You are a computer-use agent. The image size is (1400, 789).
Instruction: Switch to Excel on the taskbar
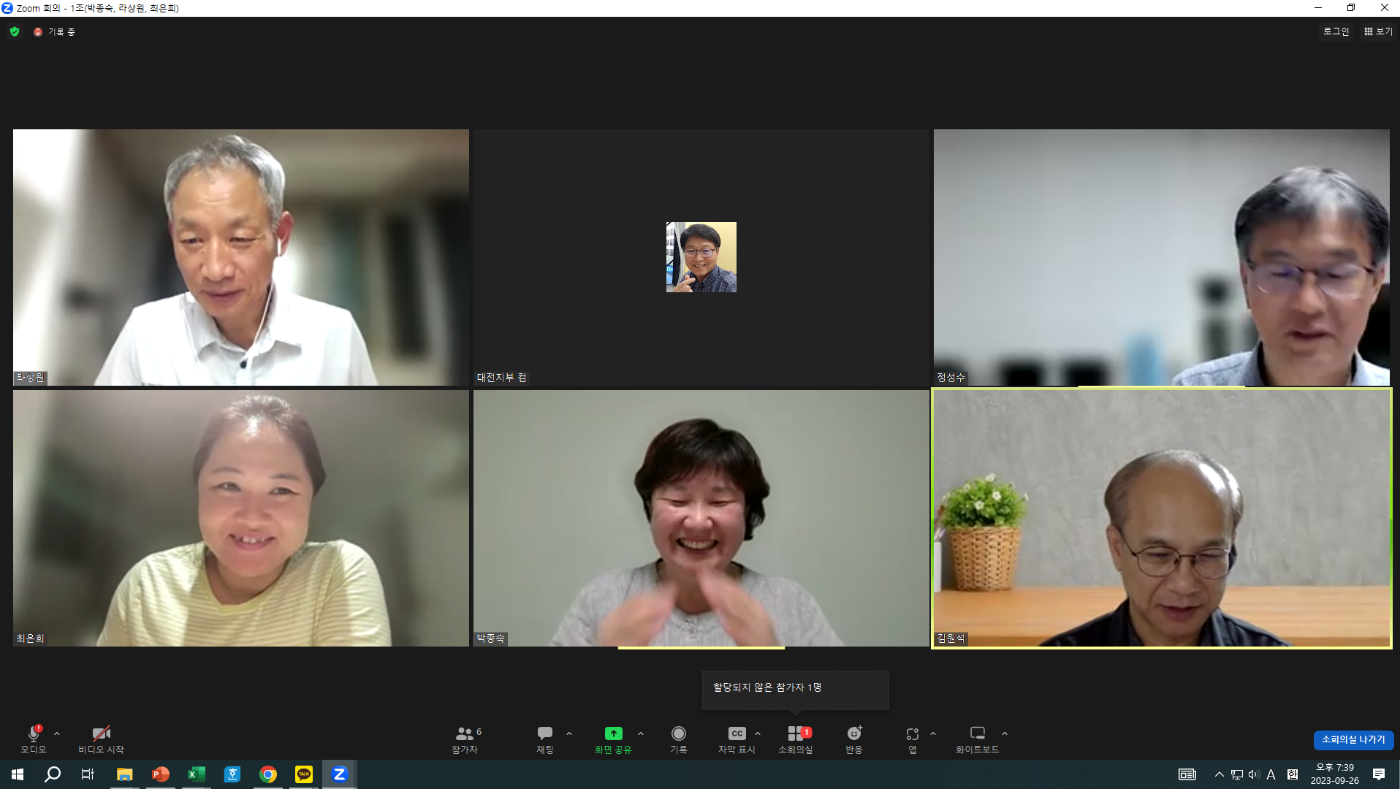tap(197, 774)
